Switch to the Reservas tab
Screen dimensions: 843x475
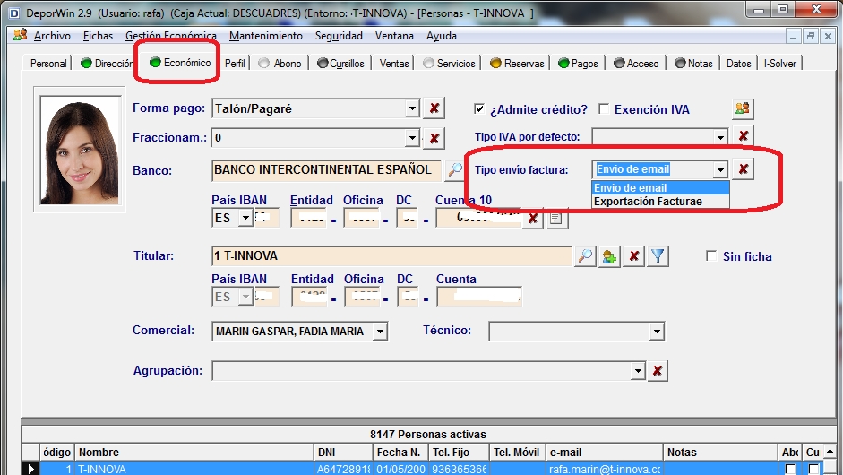[517, 64]
